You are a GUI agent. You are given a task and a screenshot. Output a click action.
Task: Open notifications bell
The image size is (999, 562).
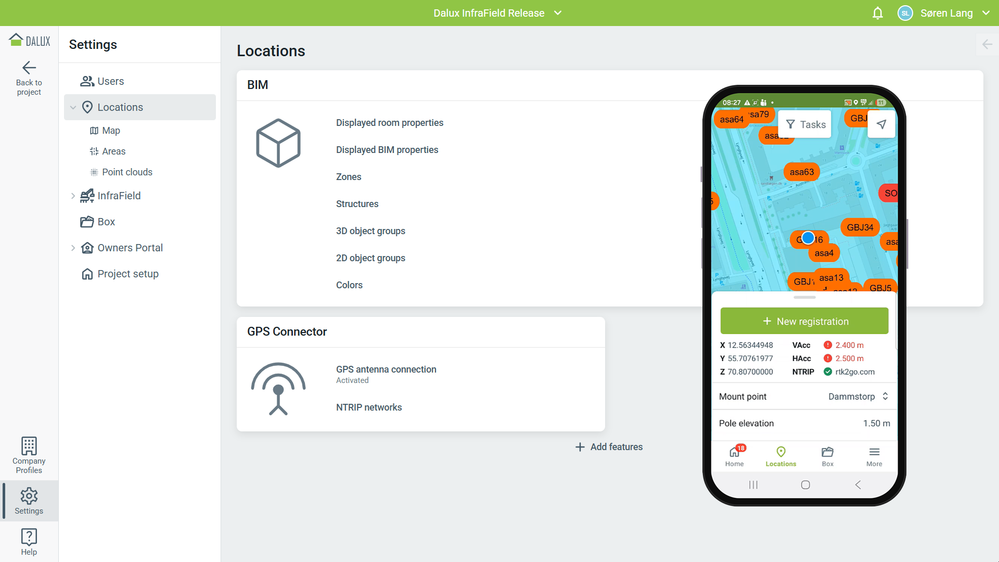[878, 13]
